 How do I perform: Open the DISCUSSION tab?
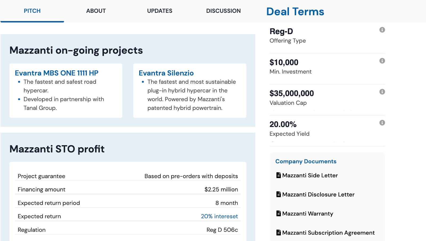pos(223,11)
